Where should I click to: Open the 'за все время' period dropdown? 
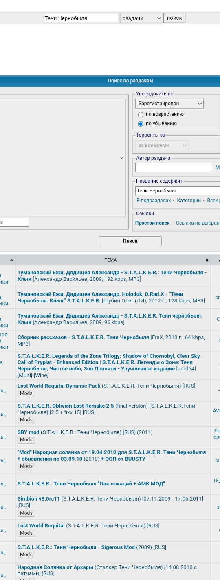(162, 145)
